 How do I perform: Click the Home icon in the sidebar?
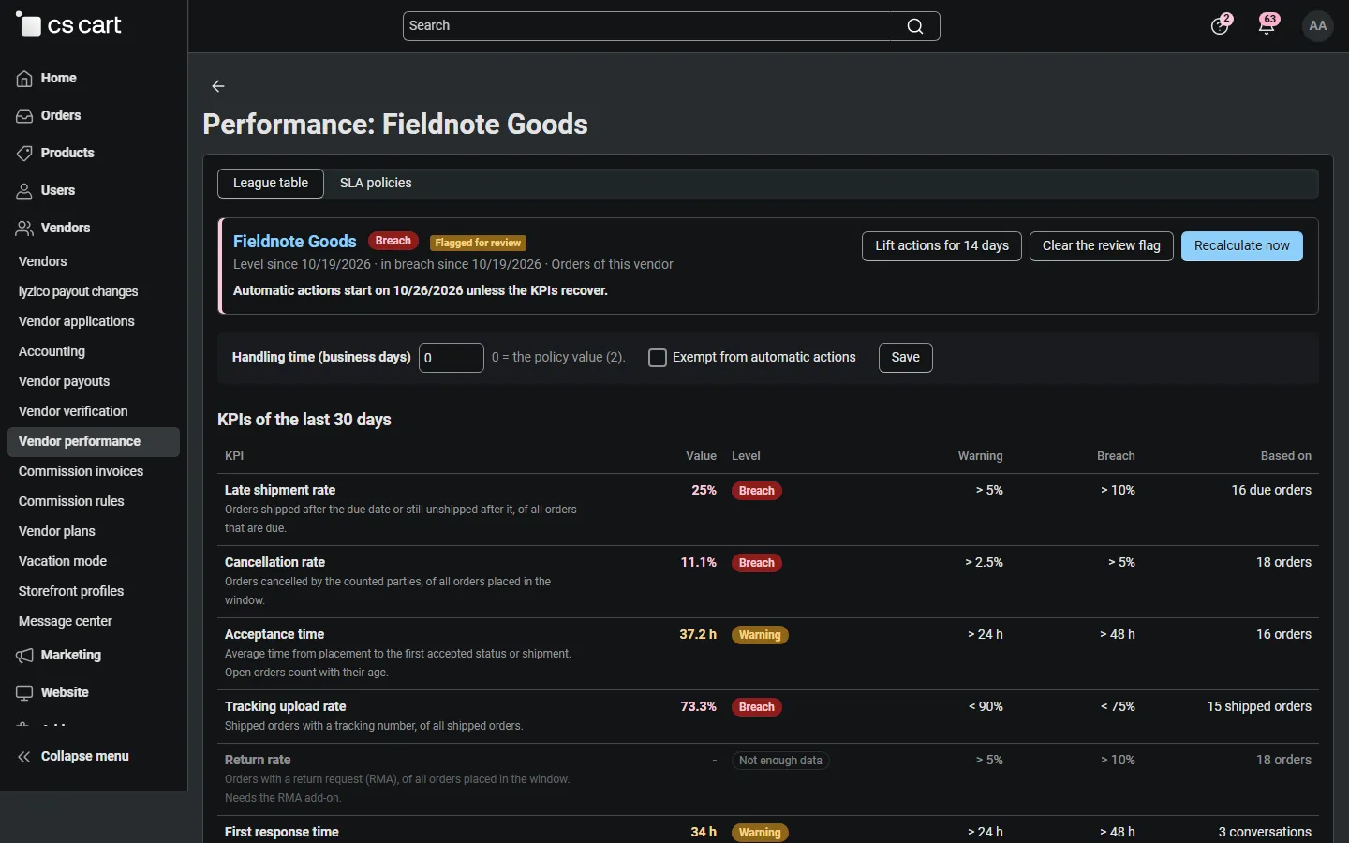pyautogui.click(x=24, y=79)
